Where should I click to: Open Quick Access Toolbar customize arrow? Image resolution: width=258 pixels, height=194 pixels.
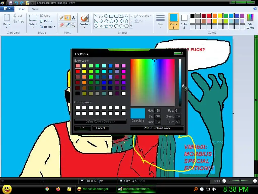32,3
